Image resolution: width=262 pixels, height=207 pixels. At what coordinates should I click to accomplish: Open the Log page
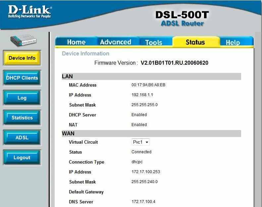(x=22, y=98)
